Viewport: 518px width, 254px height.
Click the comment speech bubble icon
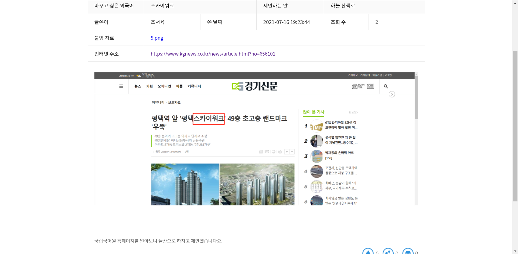pyautogui.click(x=408, y=252)
